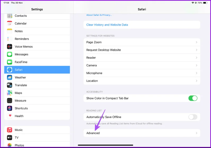The height and width of the screenshot is (148, 211).
Task: Tap the Camera label
Action: (x=92, y=65)
